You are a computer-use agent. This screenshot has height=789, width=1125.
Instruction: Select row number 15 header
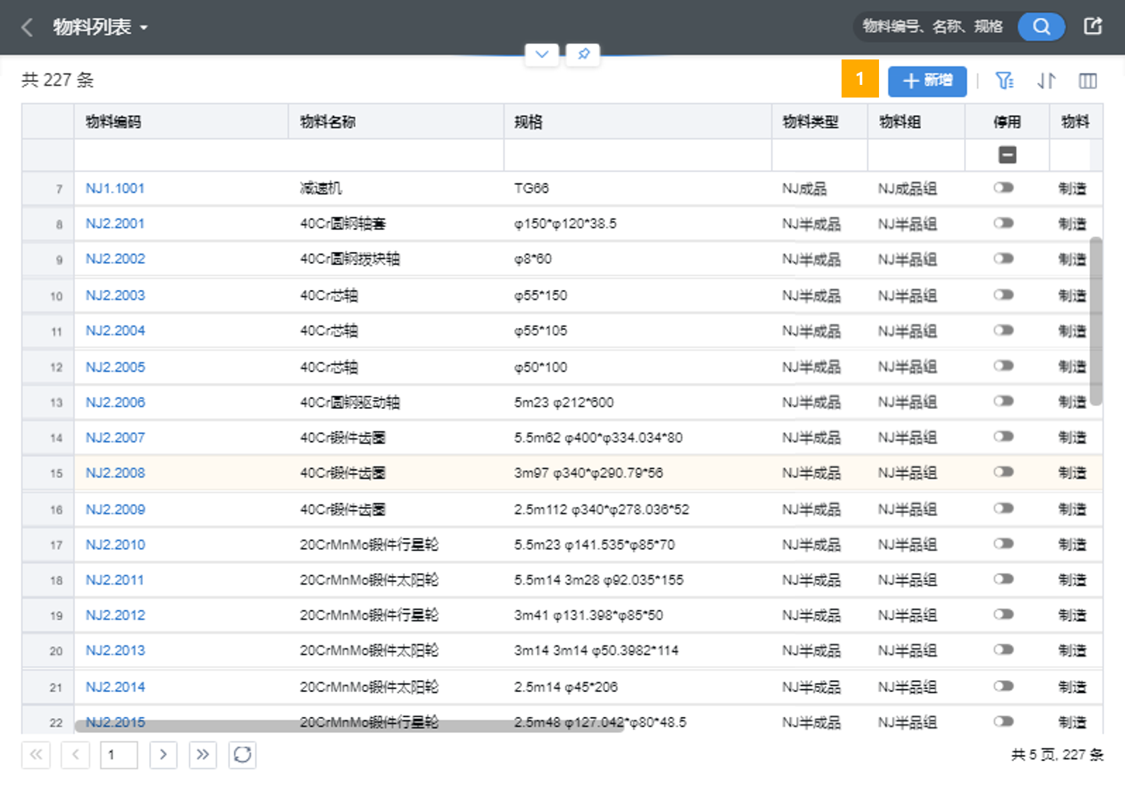coord(48,474)
